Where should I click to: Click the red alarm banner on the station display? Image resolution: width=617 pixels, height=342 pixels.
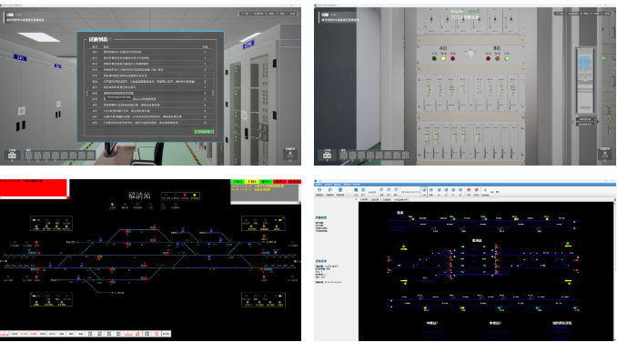[34, 188]
